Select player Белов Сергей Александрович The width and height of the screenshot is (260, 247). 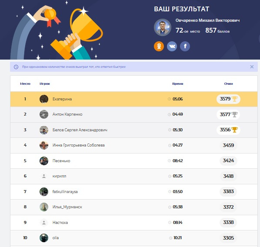(80, 130)
